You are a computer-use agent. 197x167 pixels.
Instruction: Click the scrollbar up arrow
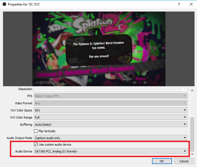click(192, 91)
